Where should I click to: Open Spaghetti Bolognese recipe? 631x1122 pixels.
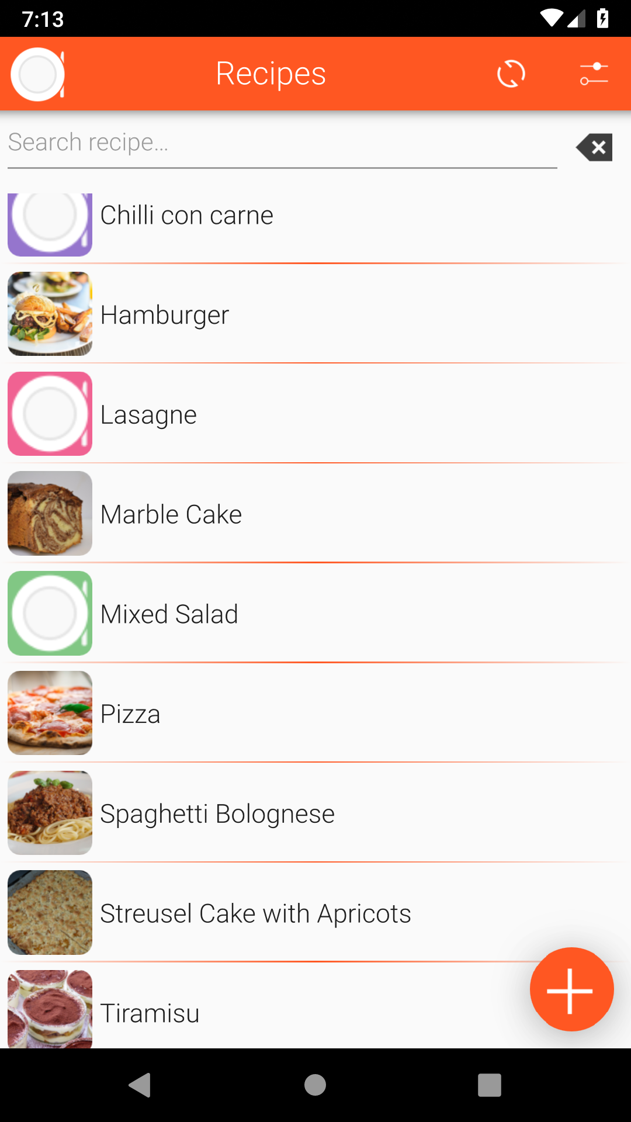[217, 814]
